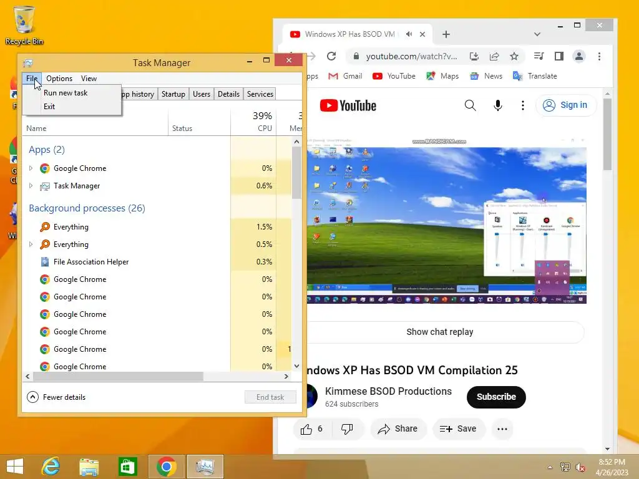Screen dimensions: 639x479
Task: Open the Windows Start button
Action: tap(15, 467)
